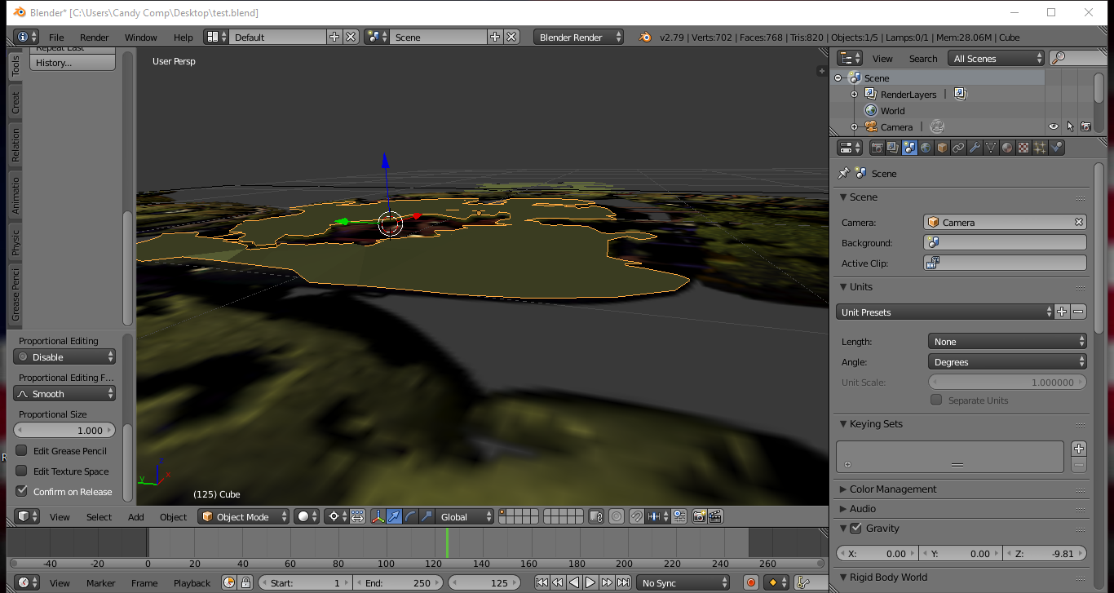Expand the Camera item in outliner
Image resolution: width=1114 pixels, height=593 pixels.
854,126
